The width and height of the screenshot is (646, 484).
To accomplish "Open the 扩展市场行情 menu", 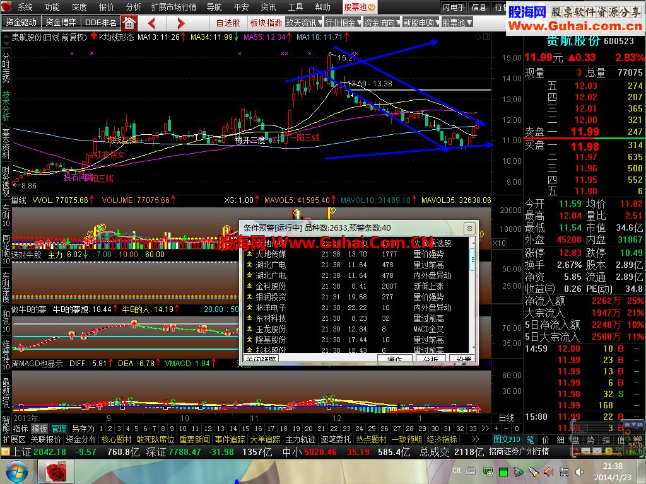I will (x=174, y=7).
